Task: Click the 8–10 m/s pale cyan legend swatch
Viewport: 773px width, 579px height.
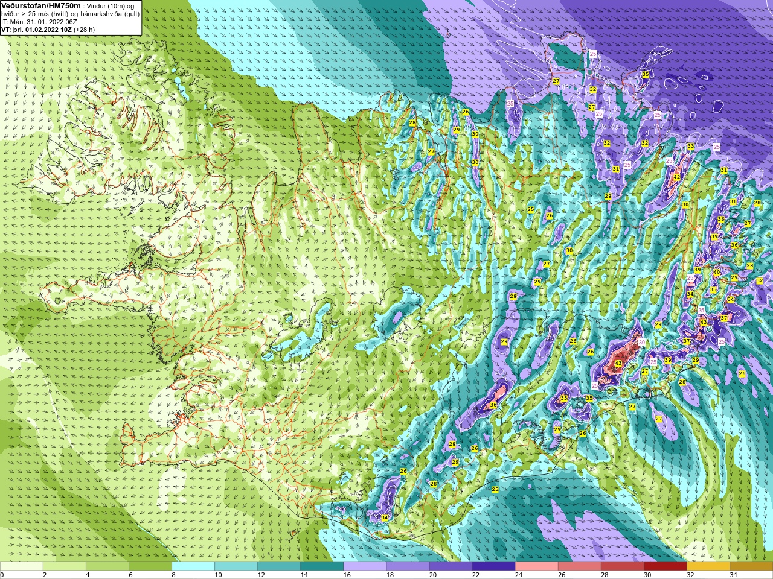Action: 193,566
